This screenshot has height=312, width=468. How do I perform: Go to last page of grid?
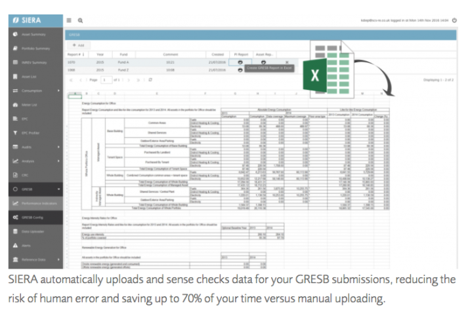point(138,80)
